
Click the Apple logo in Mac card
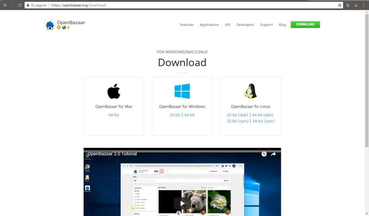click(x=114, y=91)
